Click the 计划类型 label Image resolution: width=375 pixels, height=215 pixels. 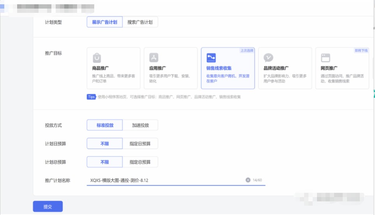pos(53,22)
